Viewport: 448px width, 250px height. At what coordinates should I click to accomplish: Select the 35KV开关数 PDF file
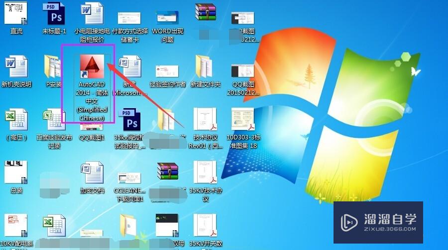coord(205,225)
